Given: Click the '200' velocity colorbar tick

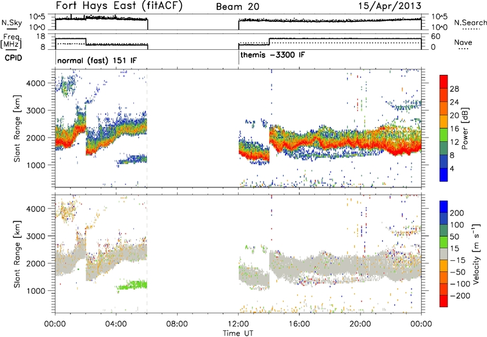Looking at the screenshot, I should point(457,213).
